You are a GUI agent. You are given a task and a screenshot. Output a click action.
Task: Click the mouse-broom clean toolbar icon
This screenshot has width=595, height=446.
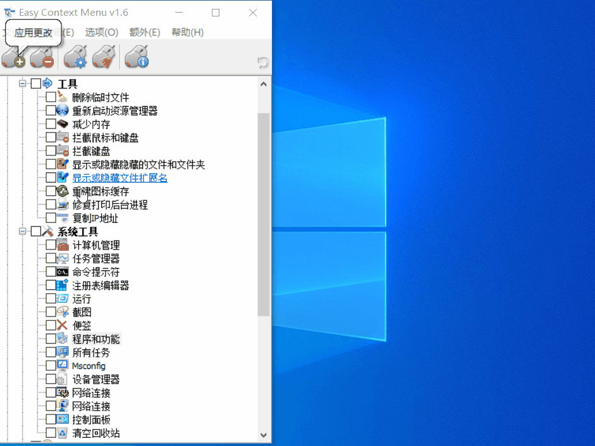point(104,57)
